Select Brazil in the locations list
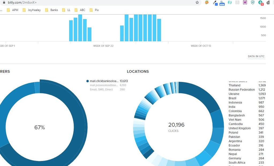 247,98
